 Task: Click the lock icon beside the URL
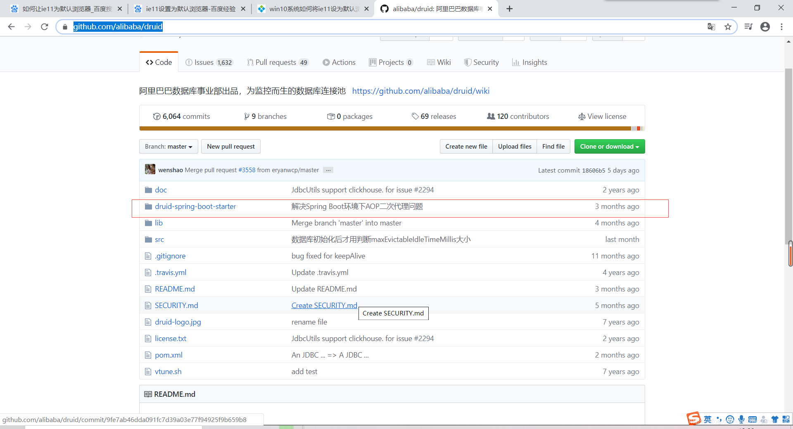[x=65, y=27]
